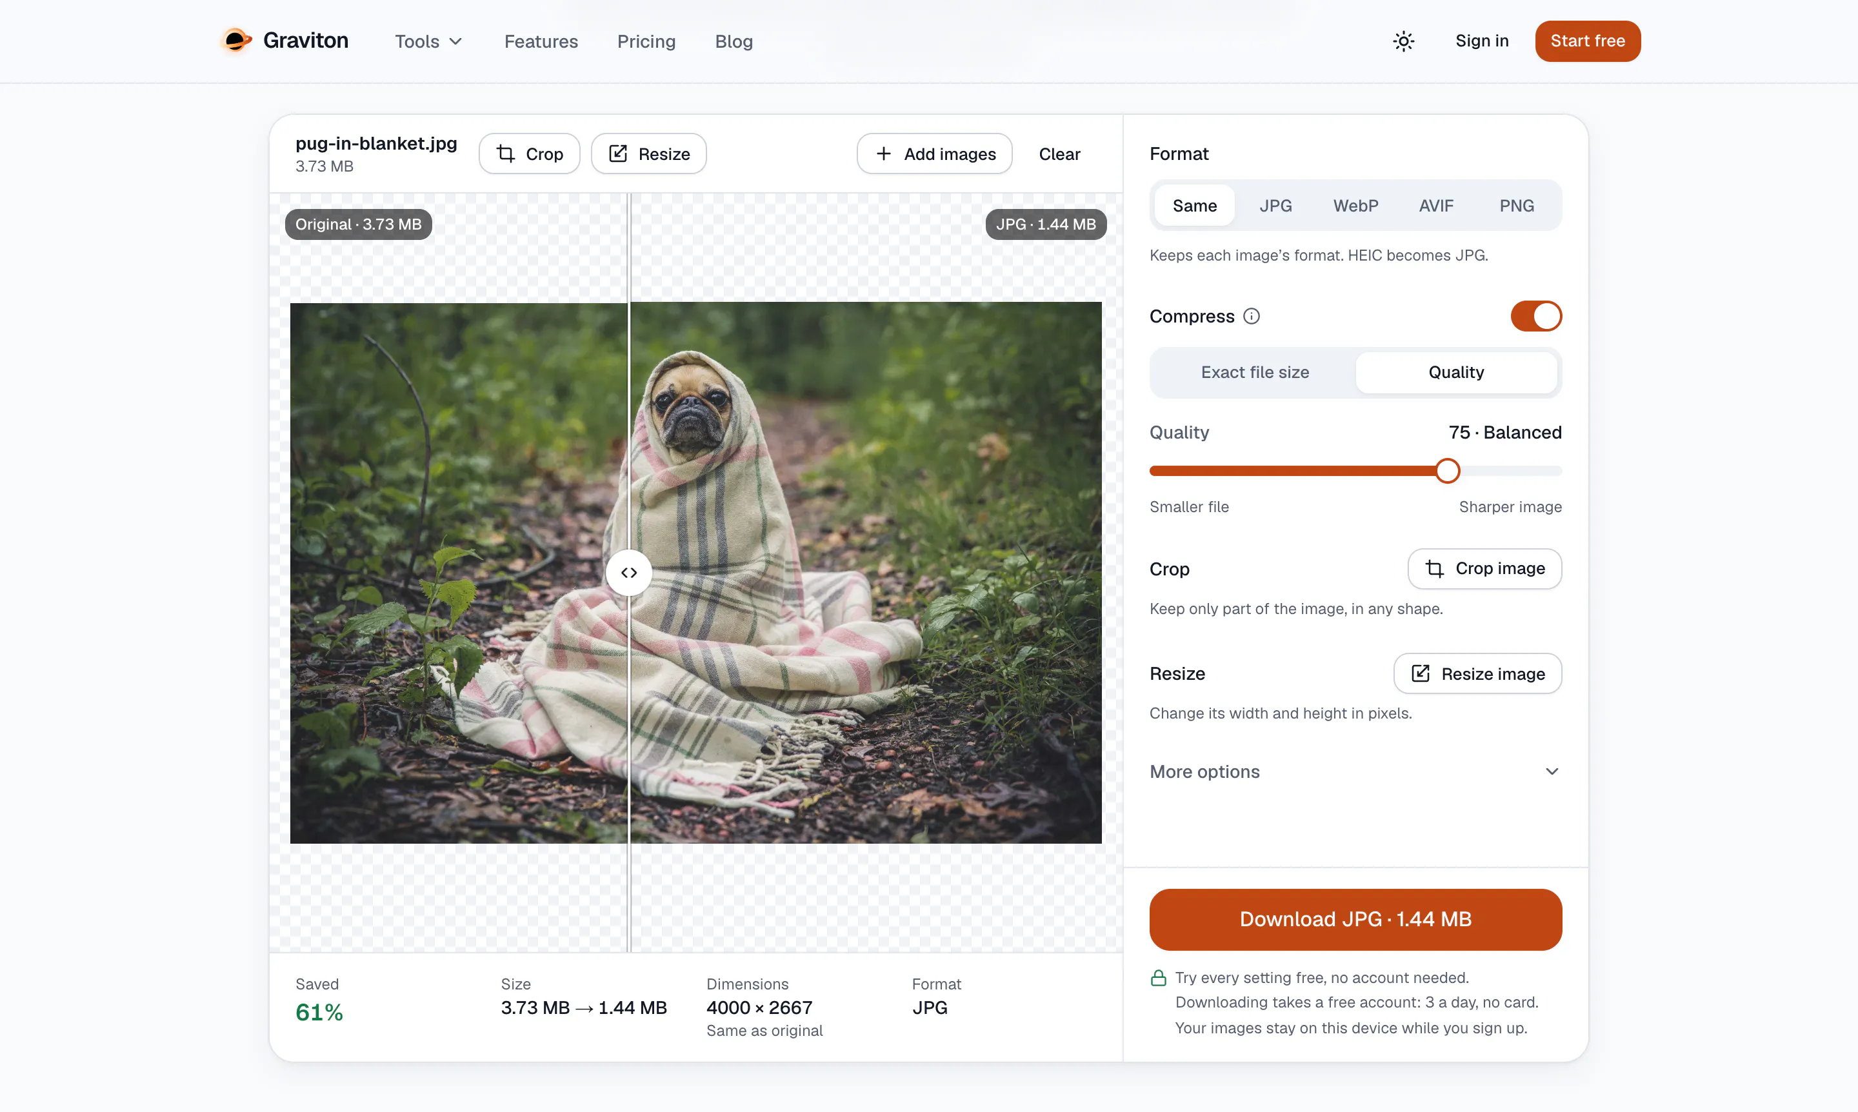Click the Graviton planet logo icon
This screenshot has height=1112, width=1858.
pyautogui.click(x=235, y=41)
